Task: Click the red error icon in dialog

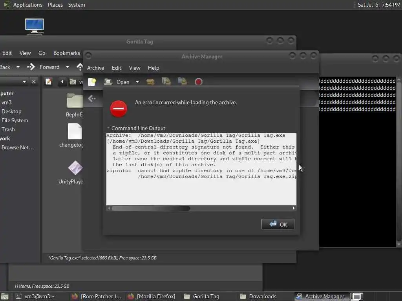Action: (119, 109)
